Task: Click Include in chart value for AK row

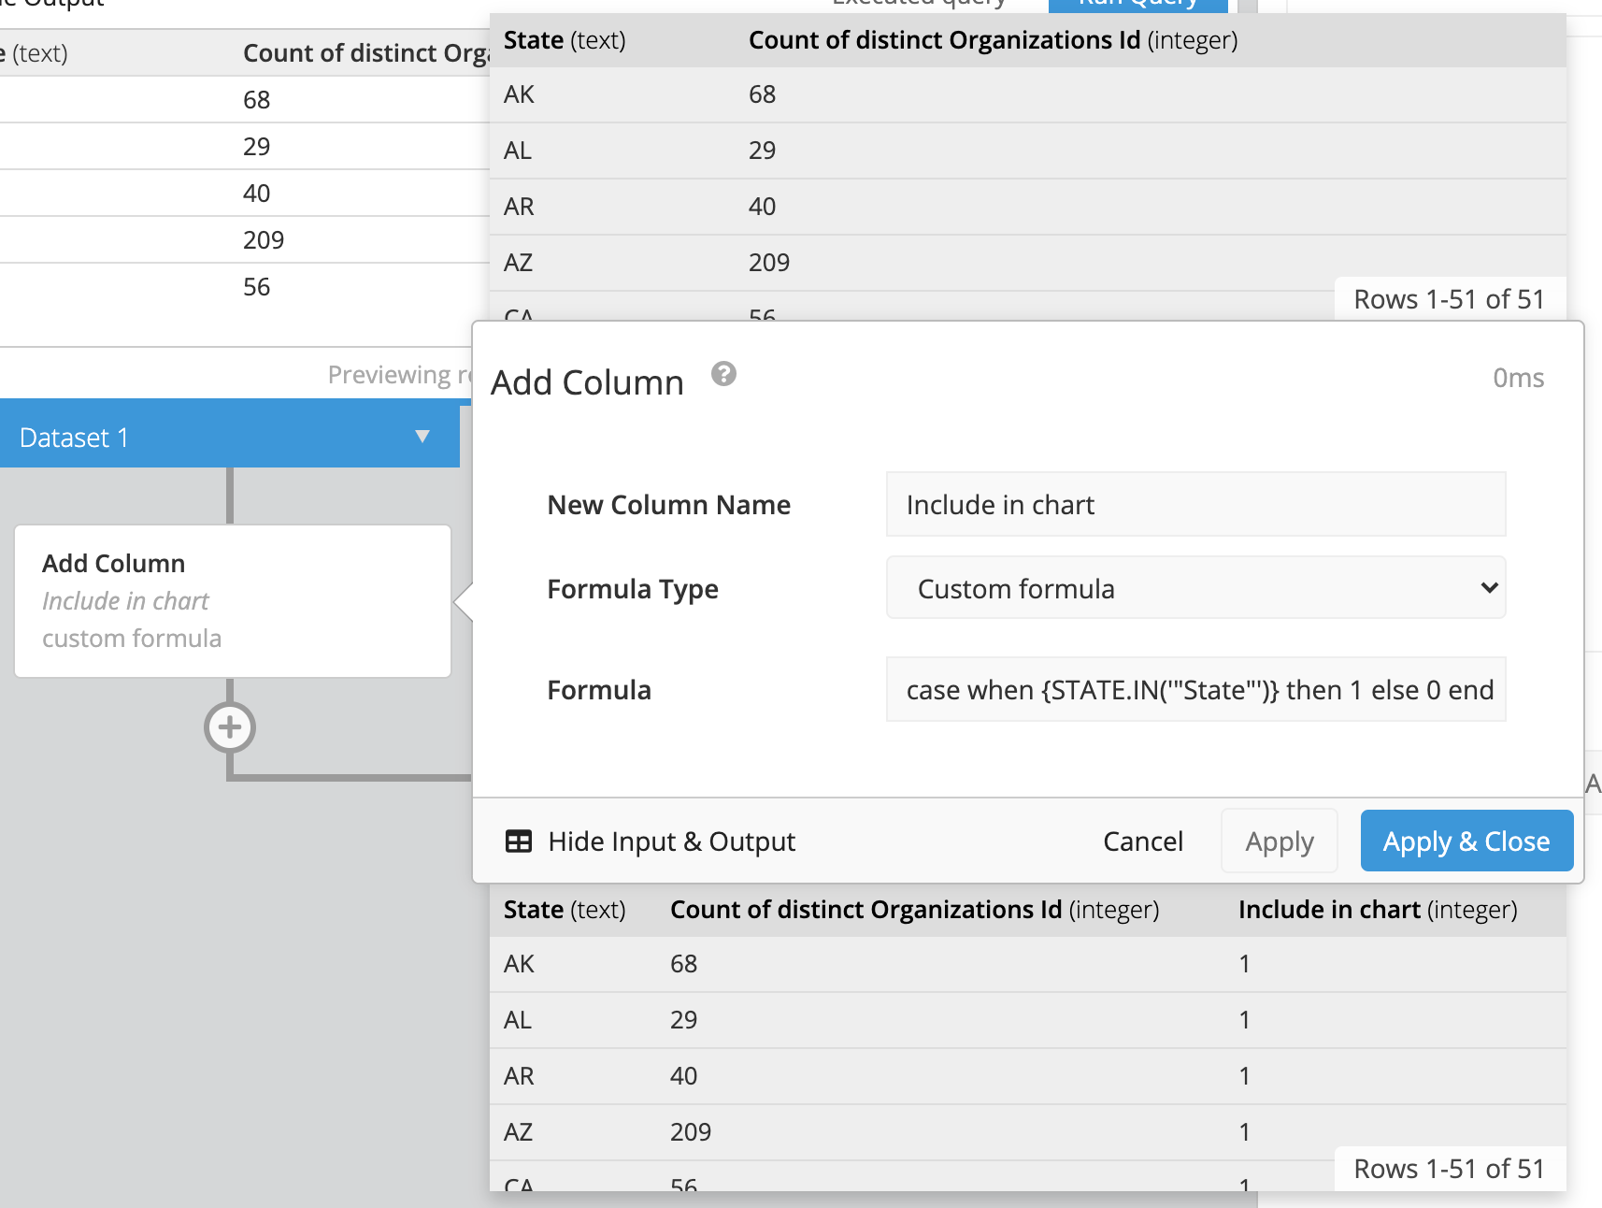Action: 1244,964
